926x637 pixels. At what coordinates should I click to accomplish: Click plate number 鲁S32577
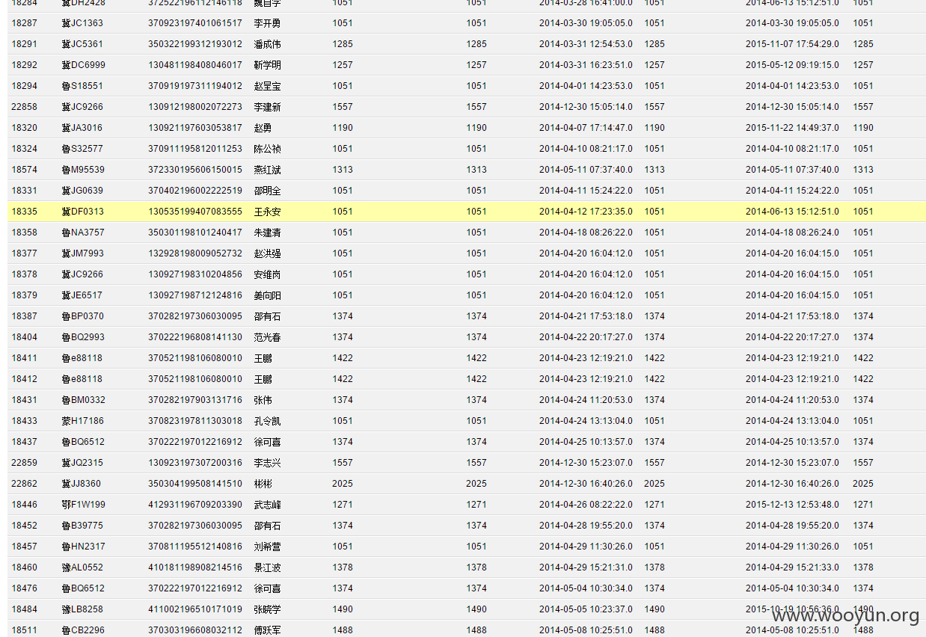tap(82, 149)
